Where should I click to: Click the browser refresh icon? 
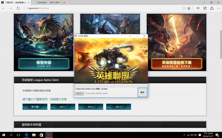pyautogui.click(x=18, y=8)
